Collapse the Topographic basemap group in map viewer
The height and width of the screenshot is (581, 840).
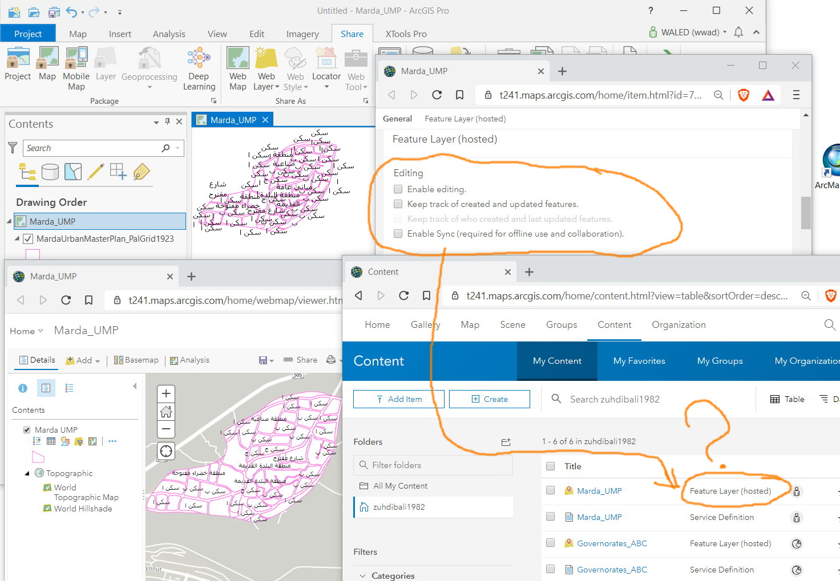tap(27, 473)
